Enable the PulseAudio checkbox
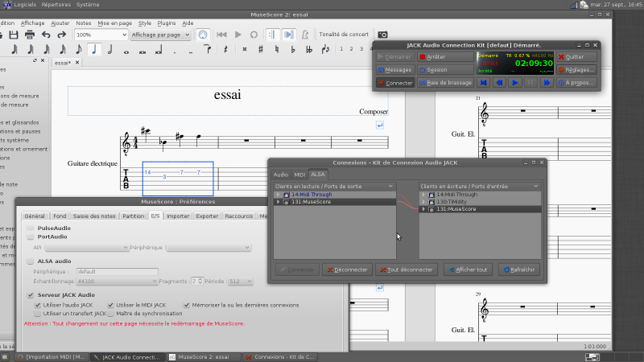Image resolution: width=644 pixels, height=362 pixels. [x=31, y=228]
